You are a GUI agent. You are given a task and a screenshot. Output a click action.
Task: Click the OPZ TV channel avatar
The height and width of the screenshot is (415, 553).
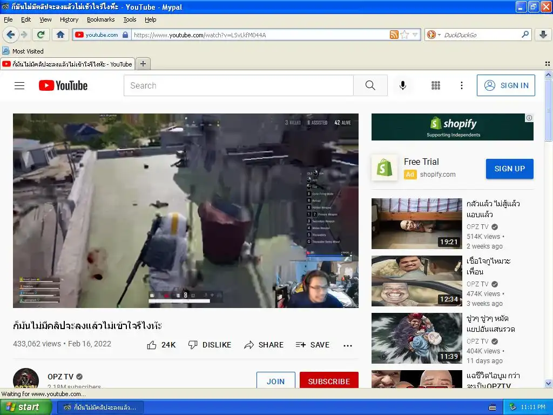point(26,378)
